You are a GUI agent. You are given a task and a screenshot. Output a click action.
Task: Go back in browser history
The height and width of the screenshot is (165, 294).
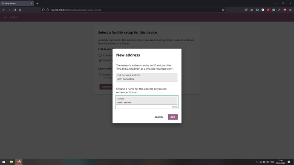(3, 10)
